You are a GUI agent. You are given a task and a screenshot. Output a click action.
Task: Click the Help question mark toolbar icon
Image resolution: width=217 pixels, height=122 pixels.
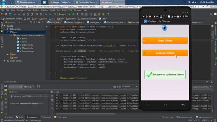(108, 14)
